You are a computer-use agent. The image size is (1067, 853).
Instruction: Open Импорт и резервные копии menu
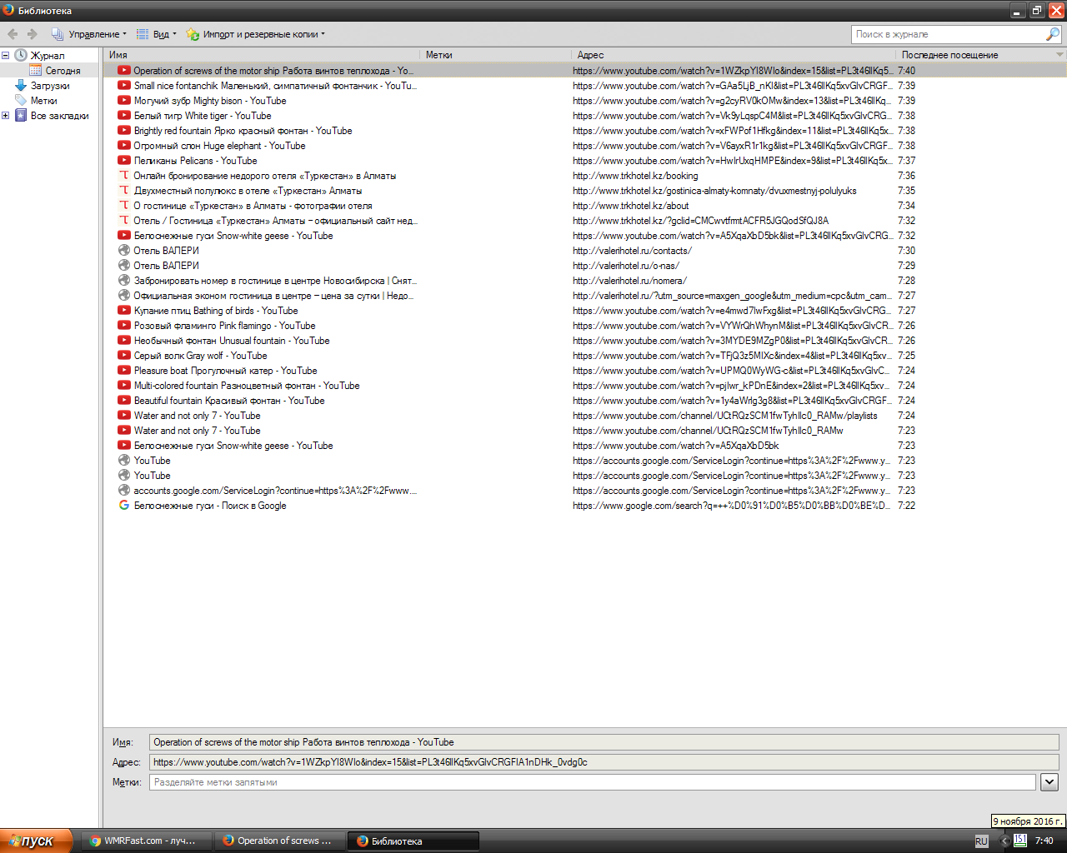[255, 34]
